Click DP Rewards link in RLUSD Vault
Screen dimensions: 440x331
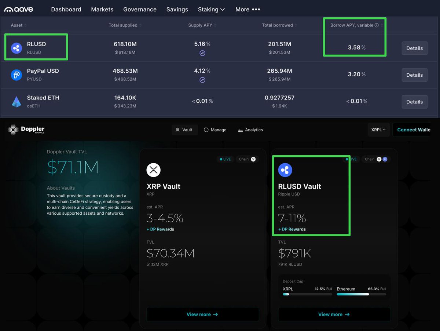[292, 229]
